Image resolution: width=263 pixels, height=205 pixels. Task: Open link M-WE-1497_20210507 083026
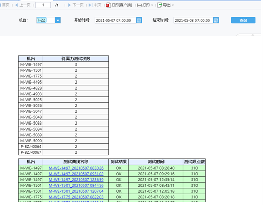[76, 168]
